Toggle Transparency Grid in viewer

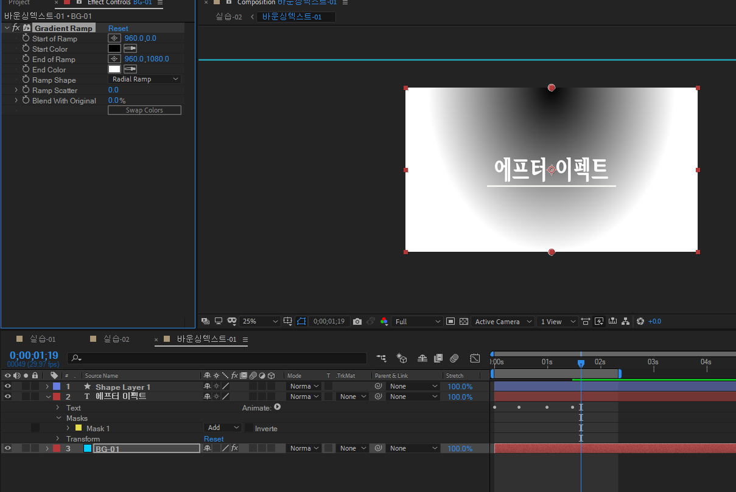click(464, 321)
